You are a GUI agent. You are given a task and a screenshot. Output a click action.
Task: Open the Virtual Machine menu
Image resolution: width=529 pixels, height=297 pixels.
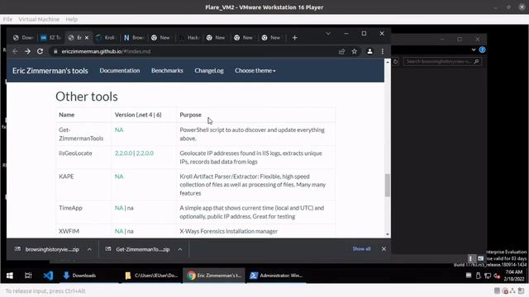(x=39, y=20)
